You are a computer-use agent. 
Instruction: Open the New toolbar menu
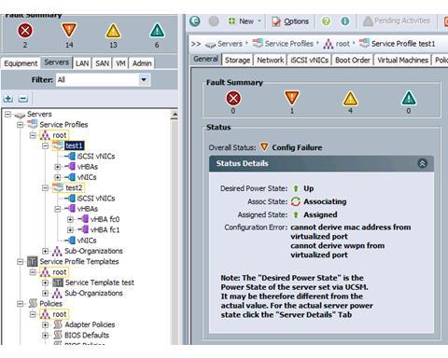tap(245, 21)
